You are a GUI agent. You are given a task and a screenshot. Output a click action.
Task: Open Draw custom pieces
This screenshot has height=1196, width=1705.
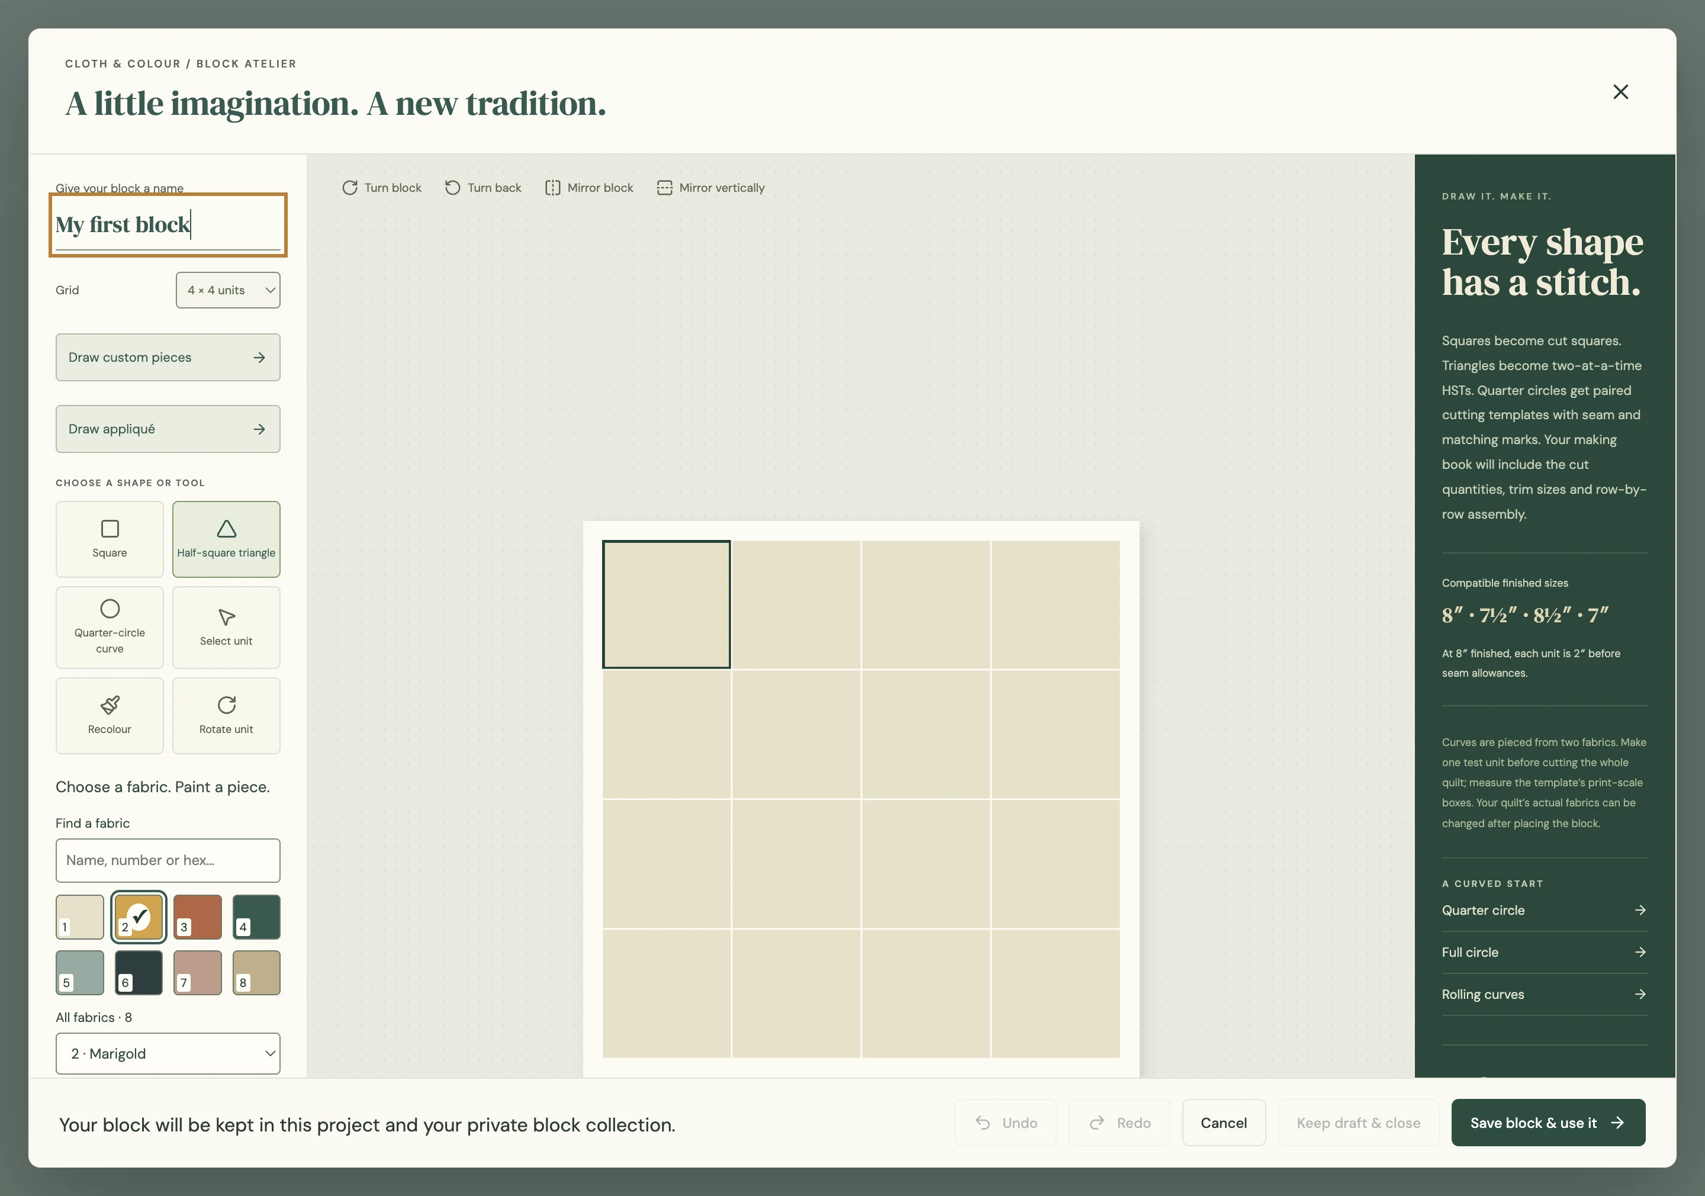(168, 357)
